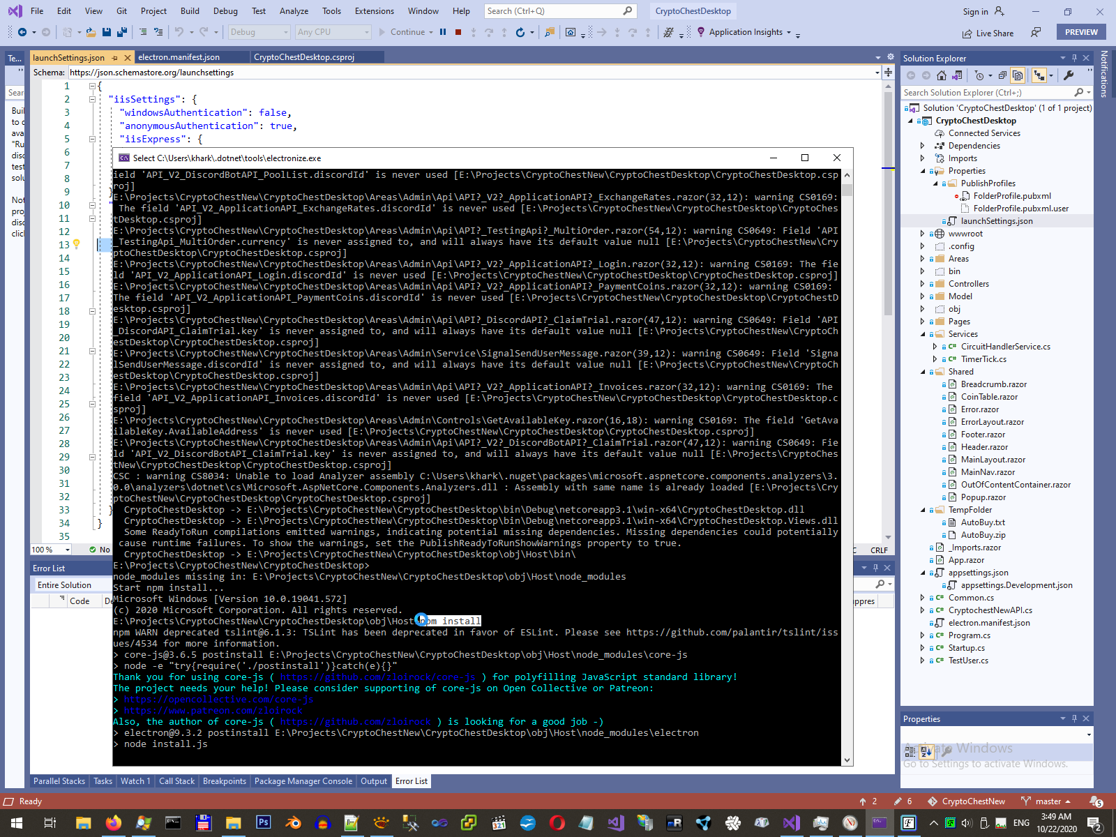Open the Package Manager Console tab
1116x837 pixels.
coord(303,781)
